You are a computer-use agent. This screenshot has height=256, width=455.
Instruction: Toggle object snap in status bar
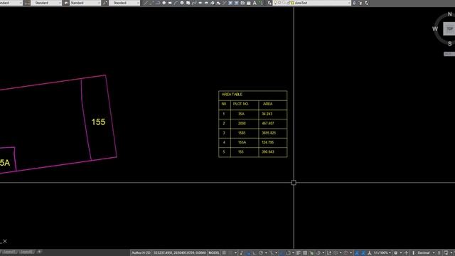[x=288, y=253]
